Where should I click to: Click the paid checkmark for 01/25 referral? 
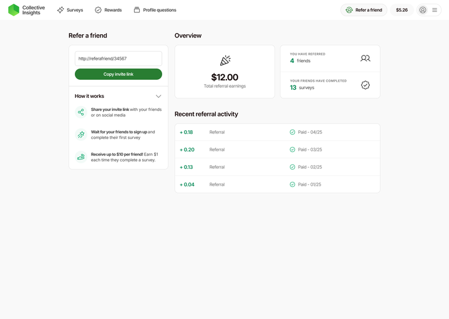[292, 184]
